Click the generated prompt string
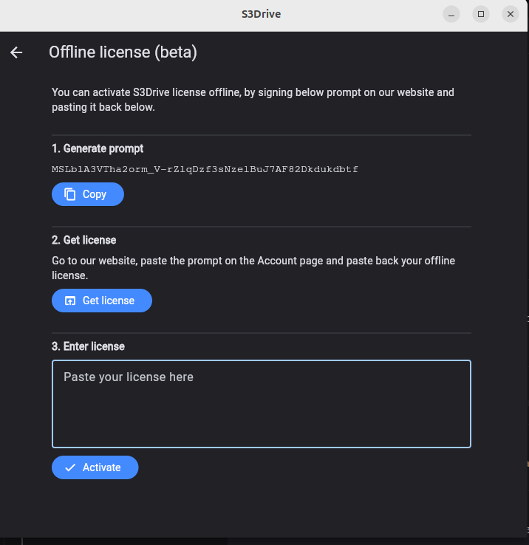 coord(205,169)
